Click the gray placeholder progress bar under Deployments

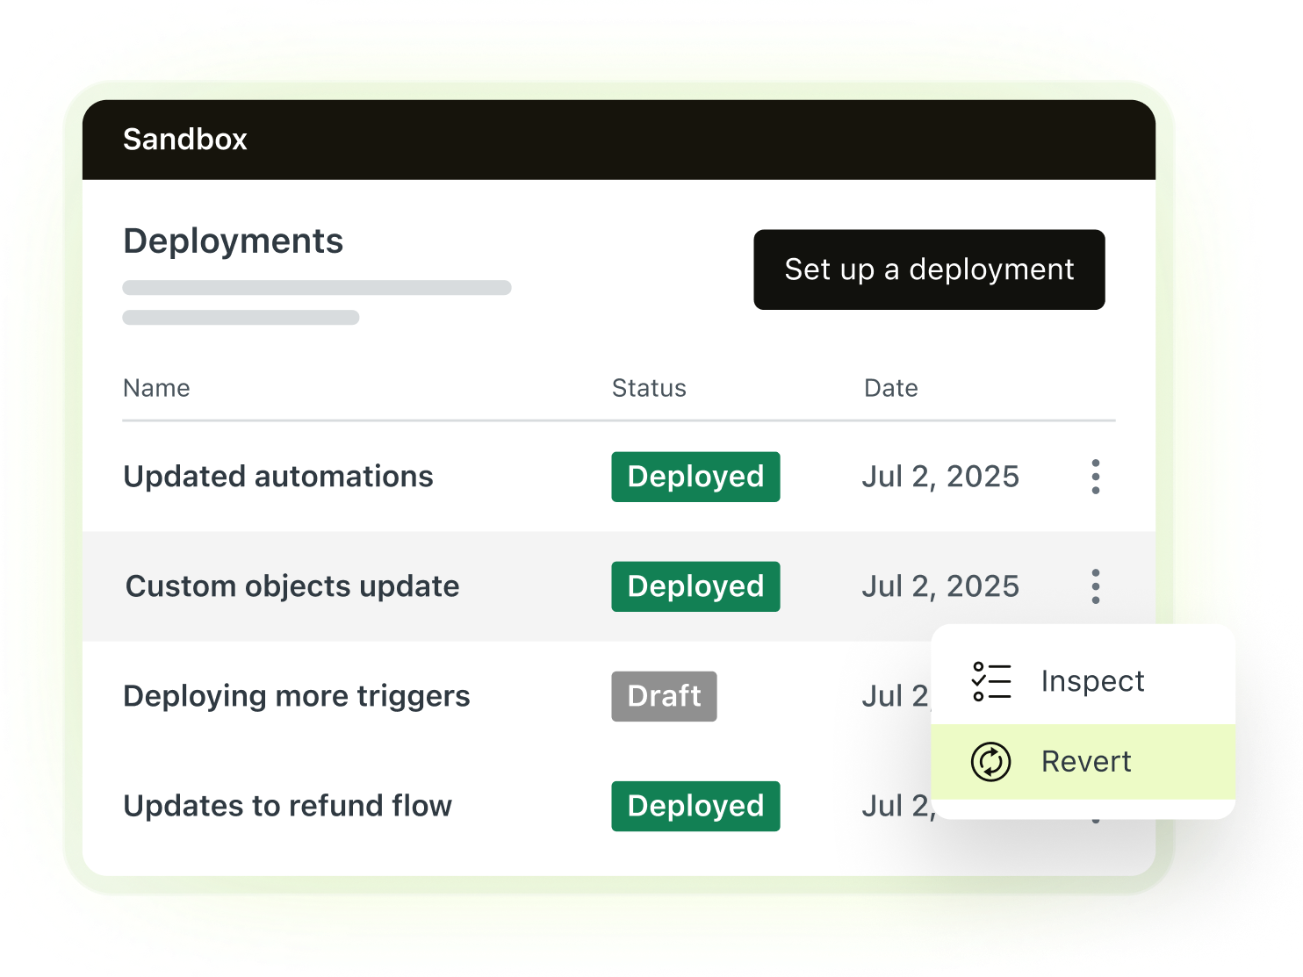pyautogui.click(x=316, y=287)
